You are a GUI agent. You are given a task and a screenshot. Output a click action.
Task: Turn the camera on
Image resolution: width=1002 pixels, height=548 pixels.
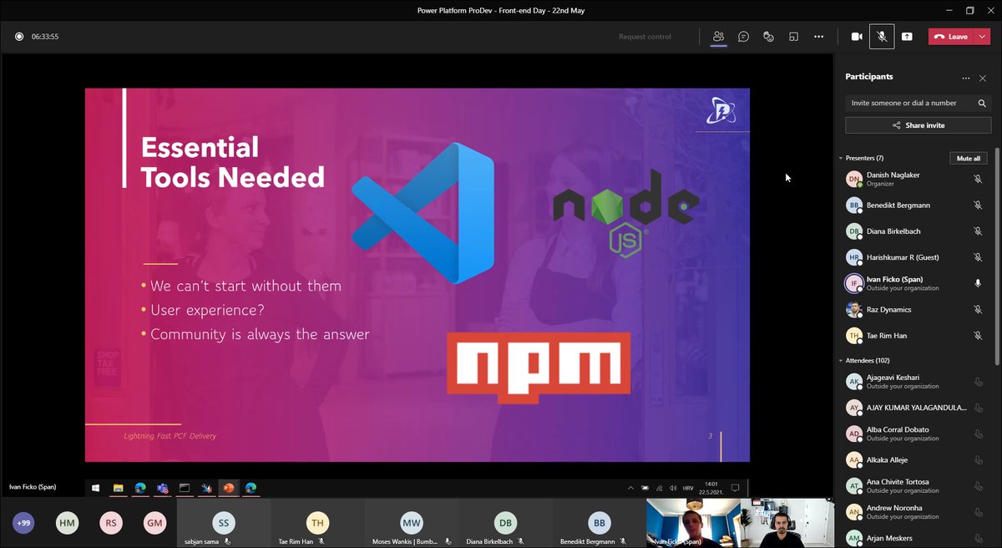click(x=856, y=37)
